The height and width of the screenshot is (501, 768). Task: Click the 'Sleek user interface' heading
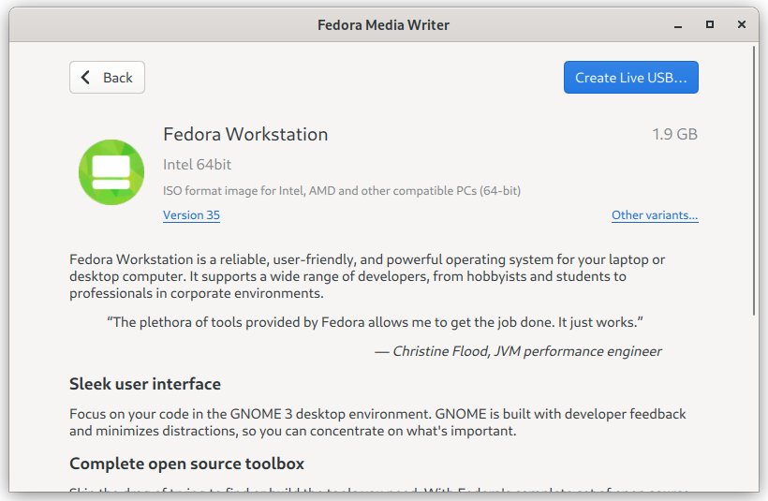pos(145,384)
